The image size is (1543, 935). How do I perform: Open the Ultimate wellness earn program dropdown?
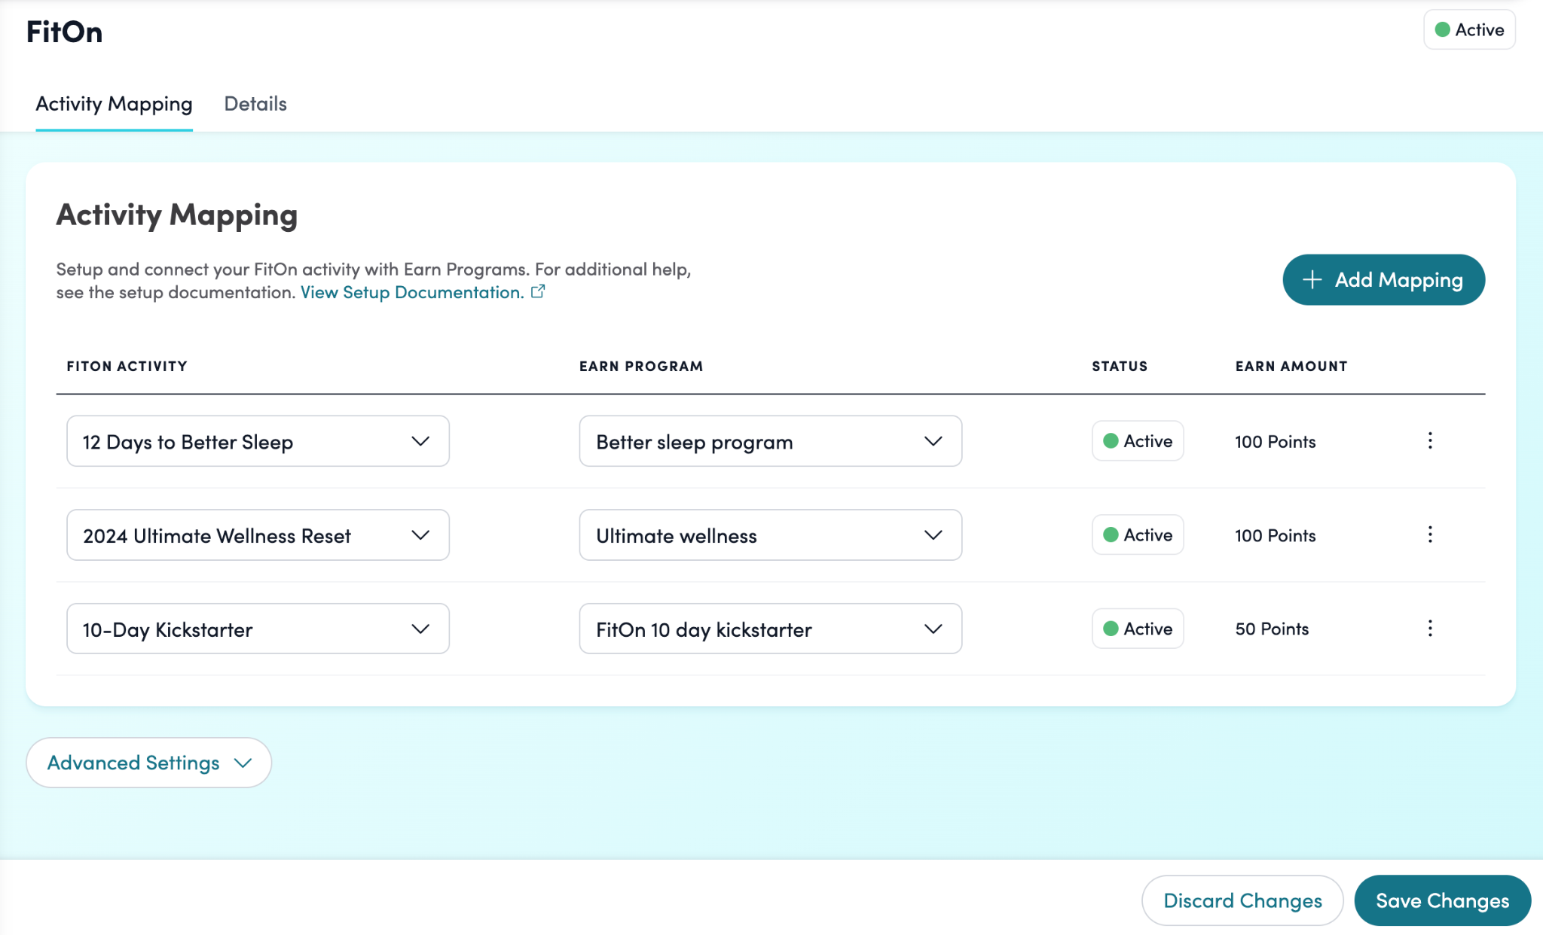tap(769, 535)
